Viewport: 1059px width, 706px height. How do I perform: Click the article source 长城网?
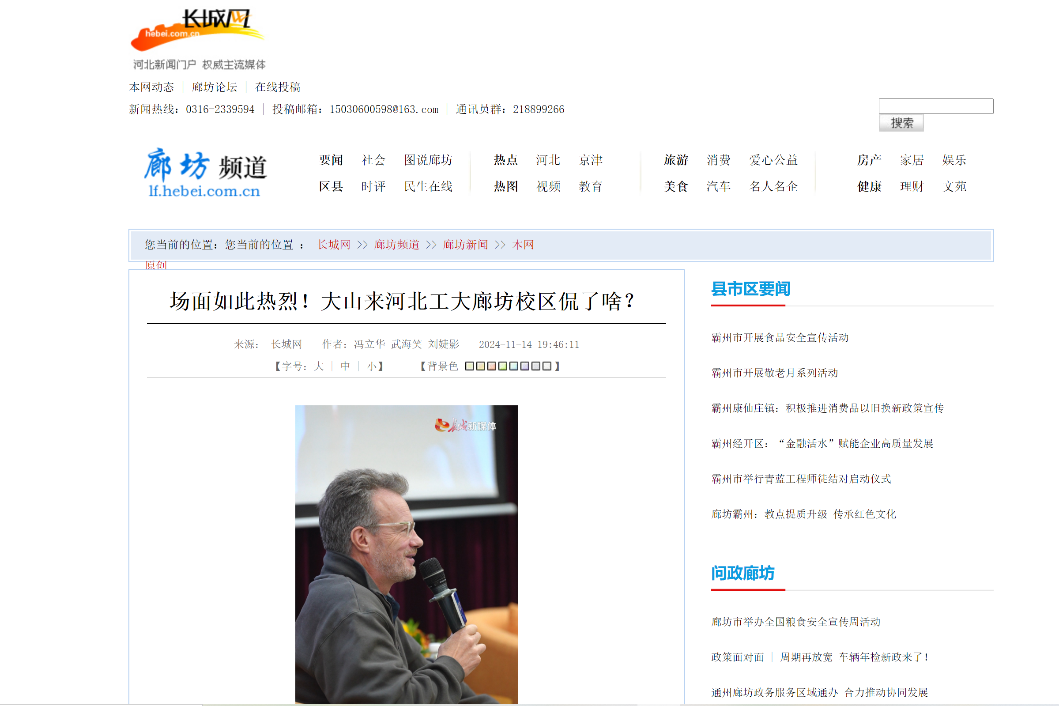click(x=286, y=344)
